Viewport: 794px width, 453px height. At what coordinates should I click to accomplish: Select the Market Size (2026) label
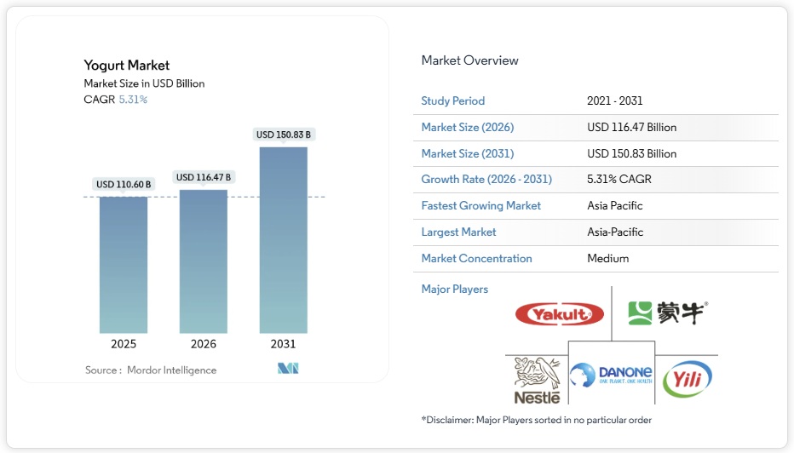pos(467,128)
